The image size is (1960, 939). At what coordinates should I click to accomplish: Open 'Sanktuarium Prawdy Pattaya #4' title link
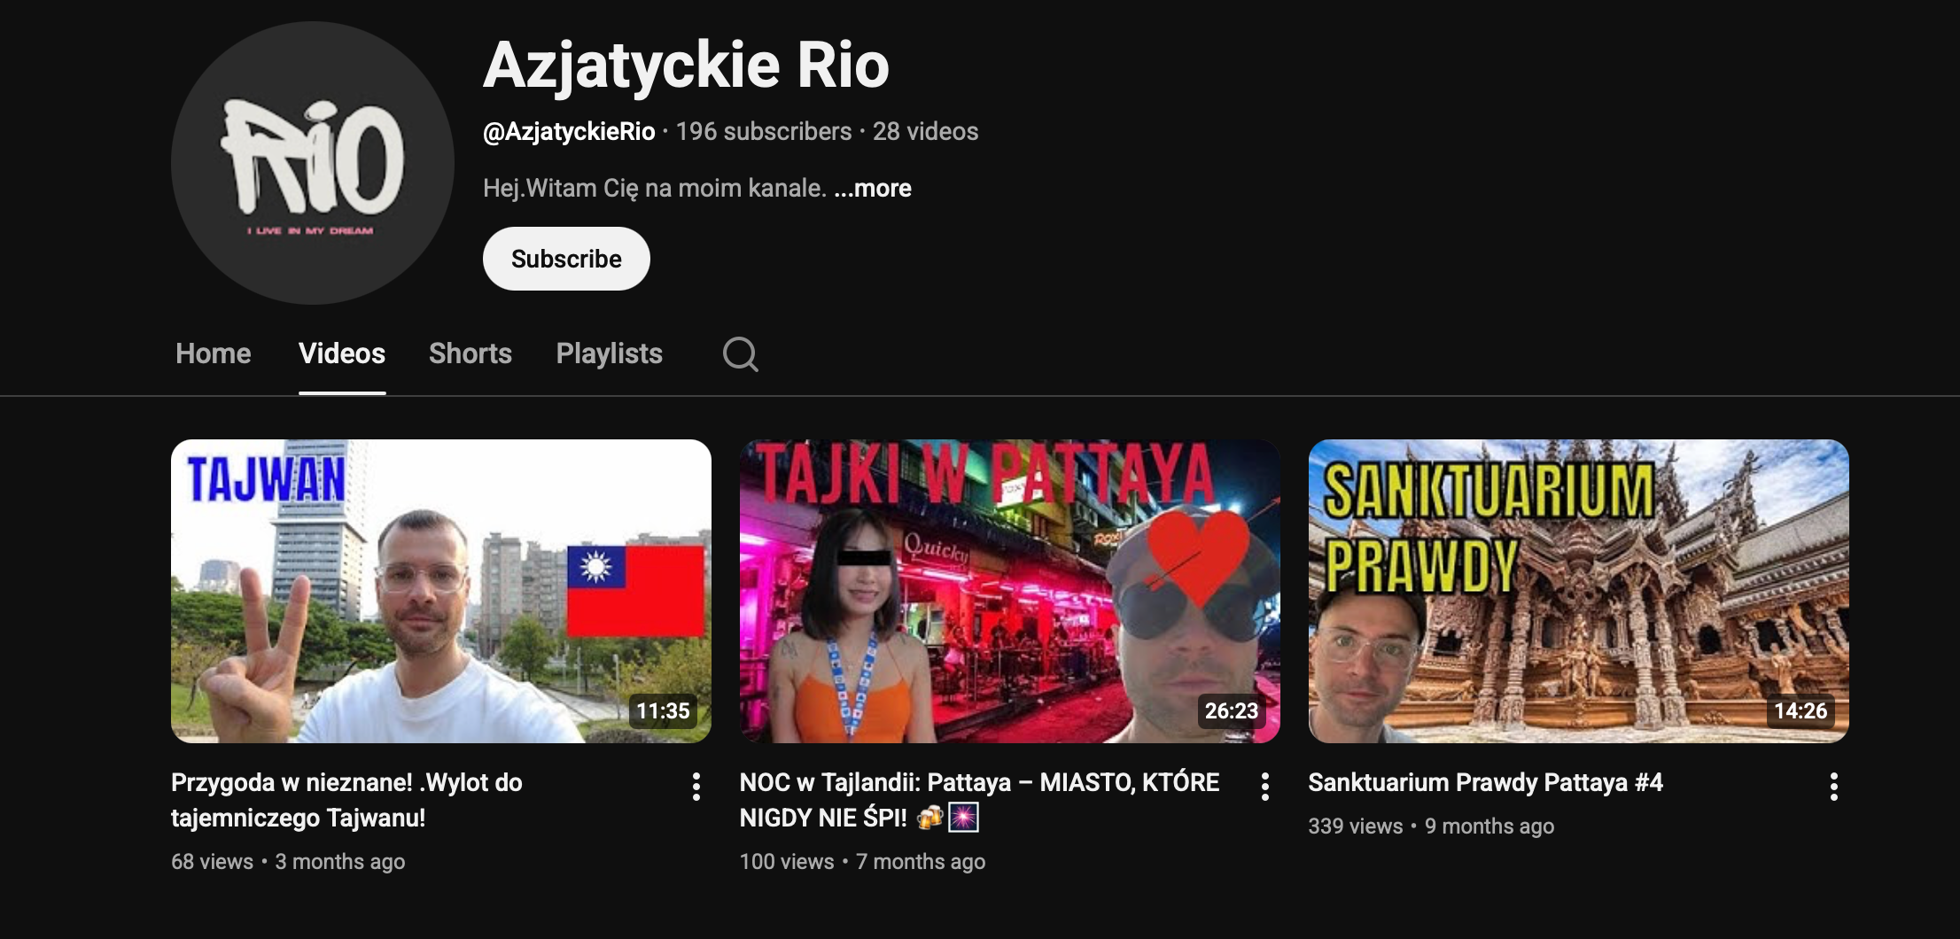[1485, 783]
